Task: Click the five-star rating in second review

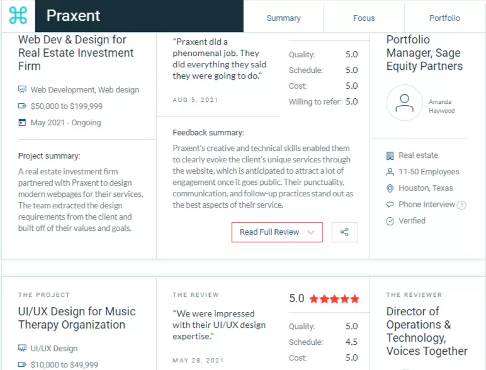Action: pos(334,299)
